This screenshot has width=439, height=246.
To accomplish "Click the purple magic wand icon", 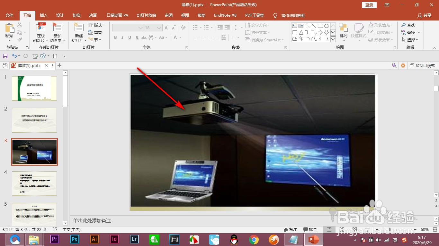I will 394,65.
